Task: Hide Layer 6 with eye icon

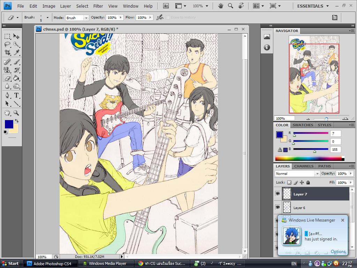Action: tap(278, 207)
